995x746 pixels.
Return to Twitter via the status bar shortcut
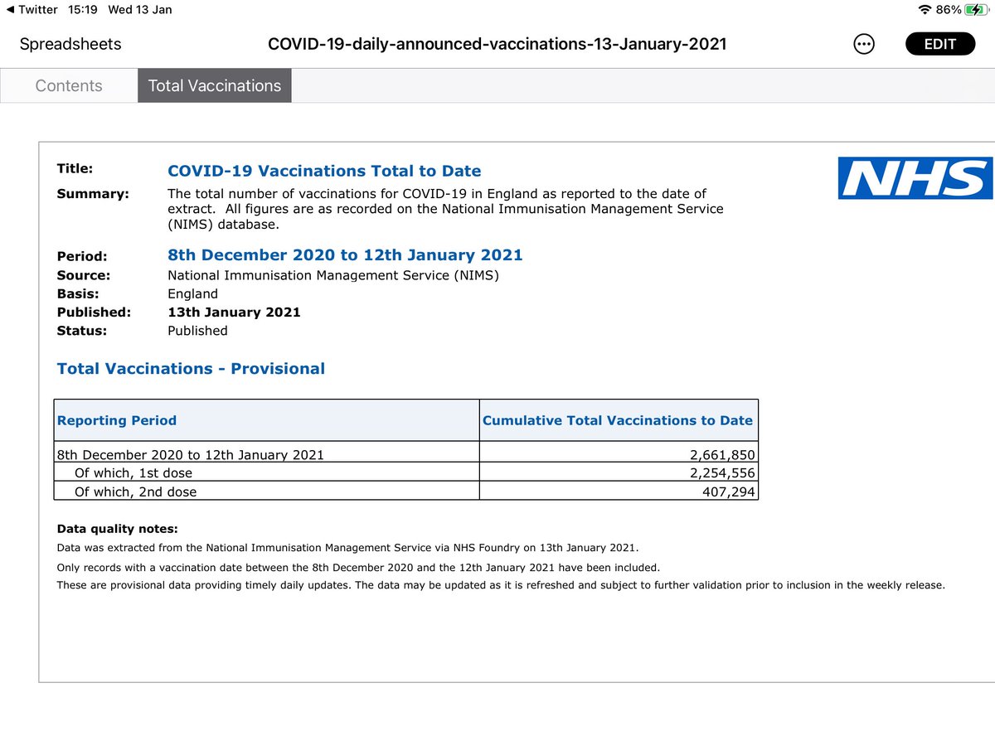coord(31,10)
